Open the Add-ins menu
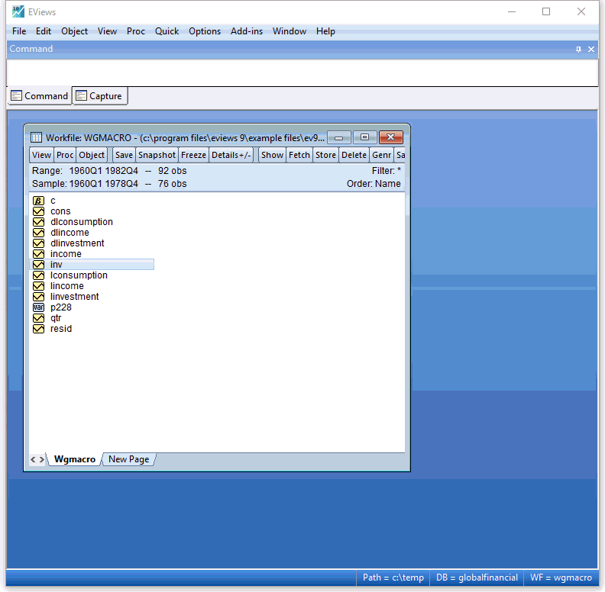 pyautogui.click(x=247, y=31)
